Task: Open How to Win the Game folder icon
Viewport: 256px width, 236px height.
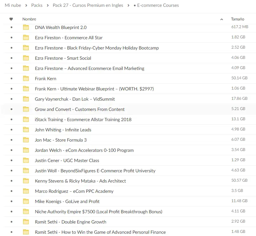Action: pyautogui.click(x=26, y=232)
